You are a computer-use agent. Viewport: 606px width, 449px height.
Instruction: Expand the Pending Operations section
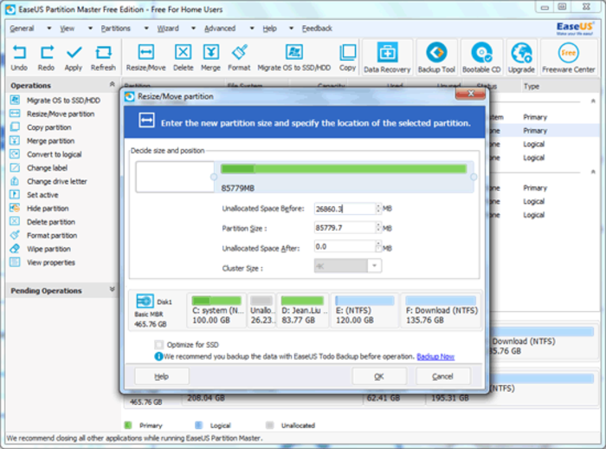click(x=112, y=290)
